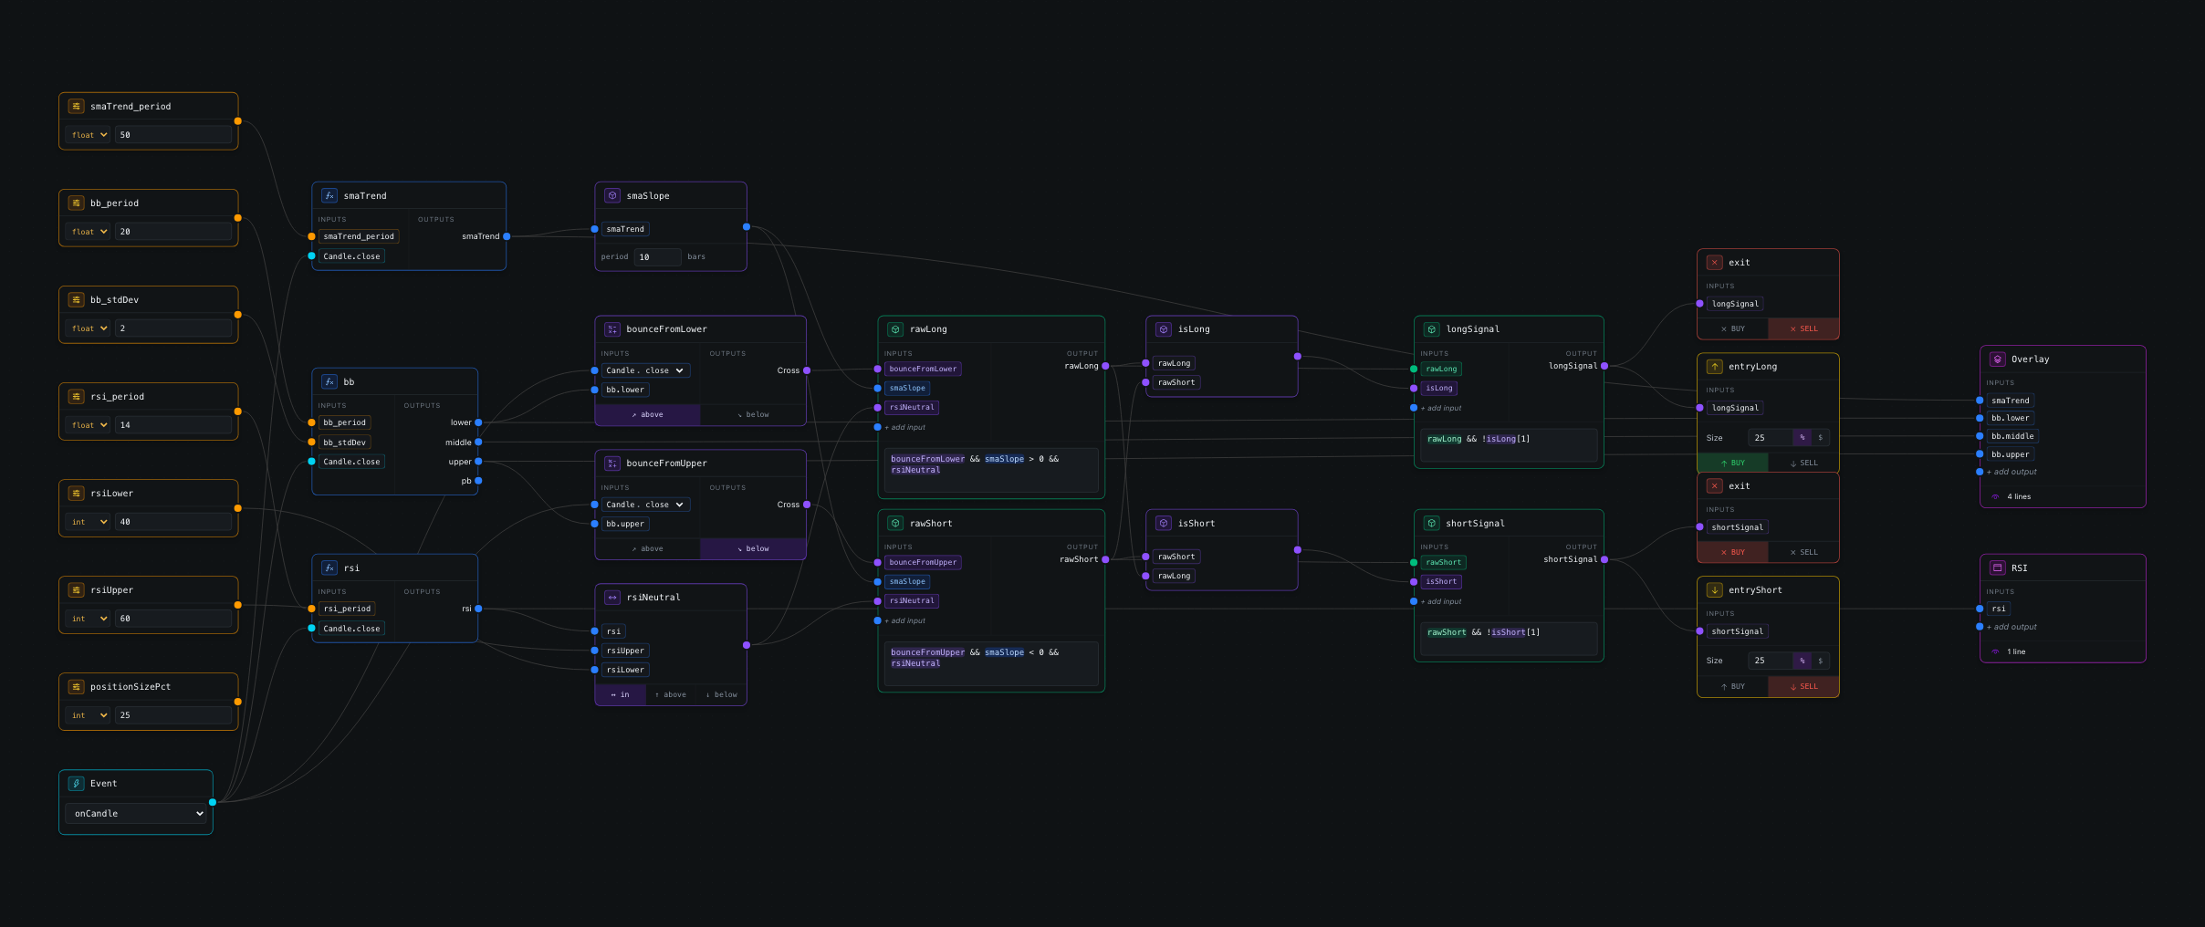
Task: Click the bb node 'pb' output port
Action: (x=478, y=481)
